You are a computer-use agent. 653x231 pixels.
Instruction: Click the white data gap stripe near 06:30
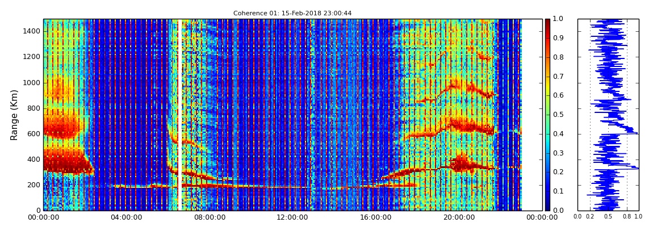(x=180, y=115)
